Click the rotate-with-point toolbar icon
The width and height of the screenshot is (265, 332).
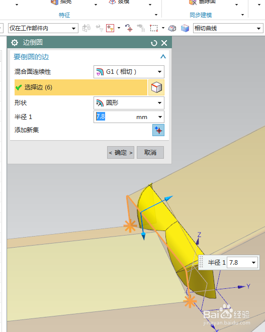click(x=129, y=28)
